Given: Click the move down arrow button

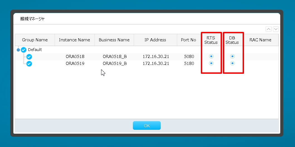Looking at the screenshot, I should [x=276, y=29].
